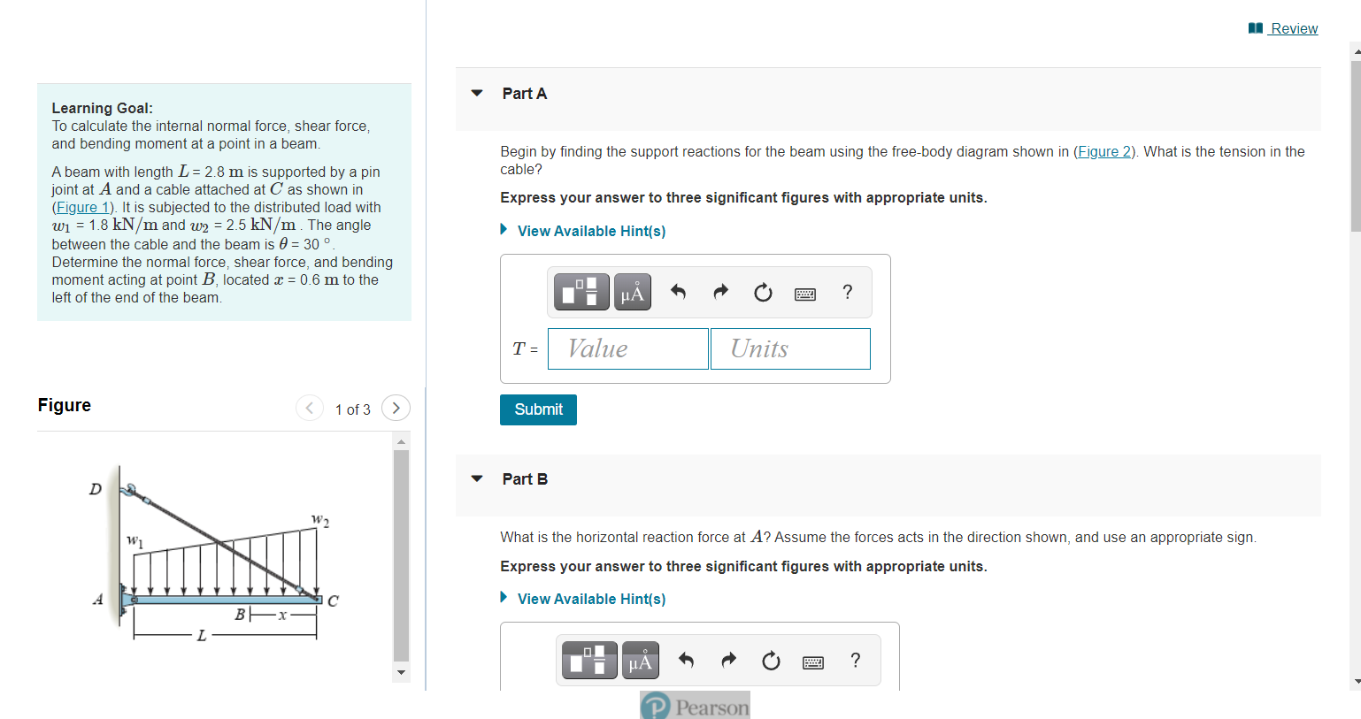The height and width of the screenshot is (719, 1361).
Task: Expand View Available Hint(s) for Part A
Action: [591, 231]
